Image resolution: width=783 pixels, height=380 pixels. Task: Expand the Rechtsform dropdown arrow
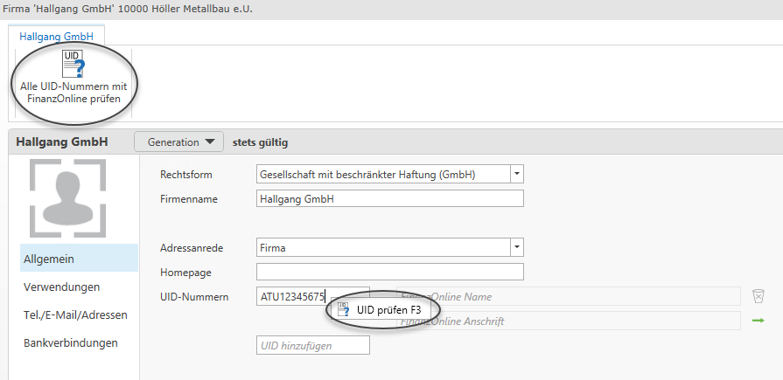(517, 174)
